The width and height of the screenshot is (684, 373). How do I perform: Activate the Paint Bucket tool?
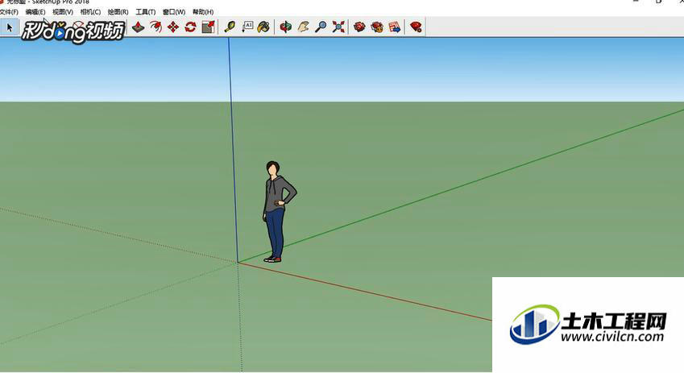(x=263, y=27)
